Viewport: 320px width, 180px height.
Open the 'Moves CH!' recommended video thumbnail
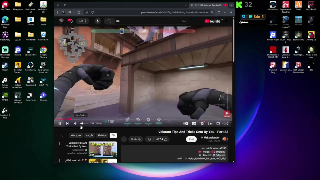click(x=102, y=149)
